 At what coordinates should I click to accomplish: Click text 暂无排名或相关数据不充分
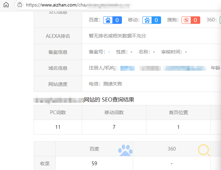117,36
